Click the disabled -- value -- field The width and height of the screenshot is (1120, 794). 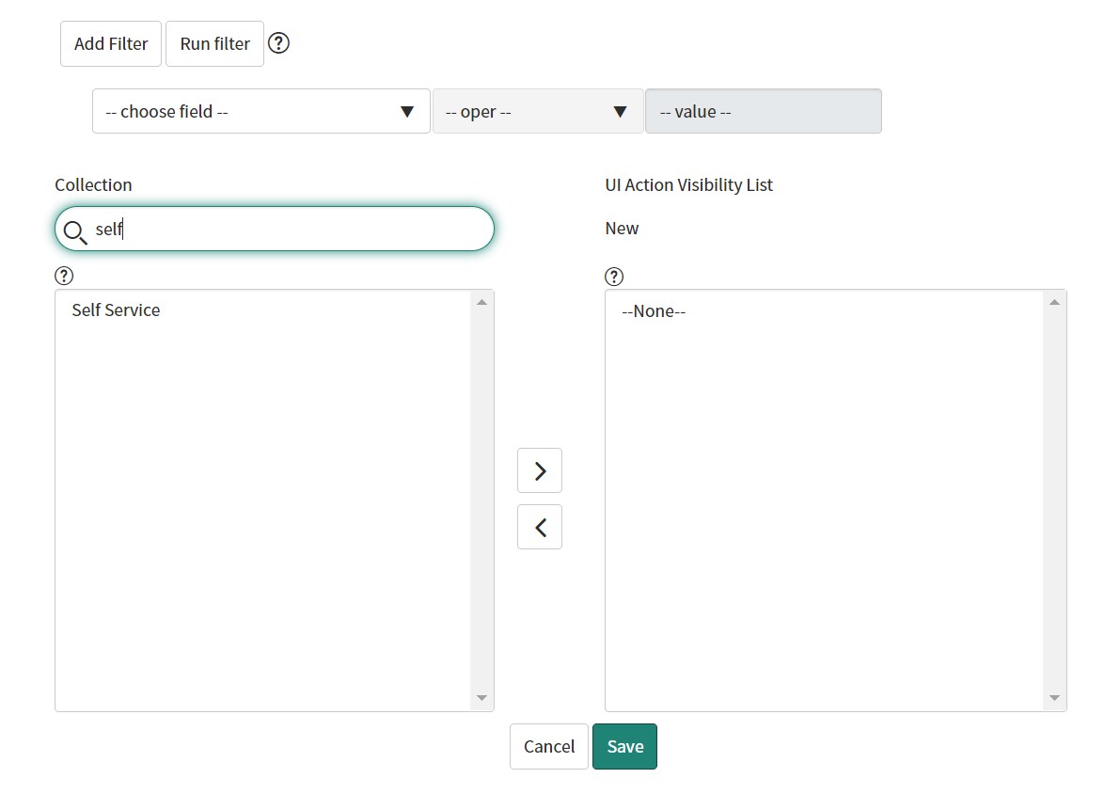click(x=763, y=111)
